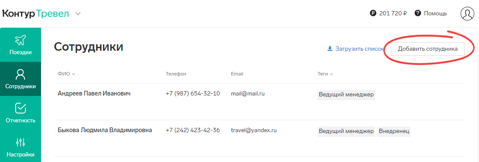Open the Помощь help link
This screenshot has height=162, width=479.
pyautogui.click(x=435, y=13)
